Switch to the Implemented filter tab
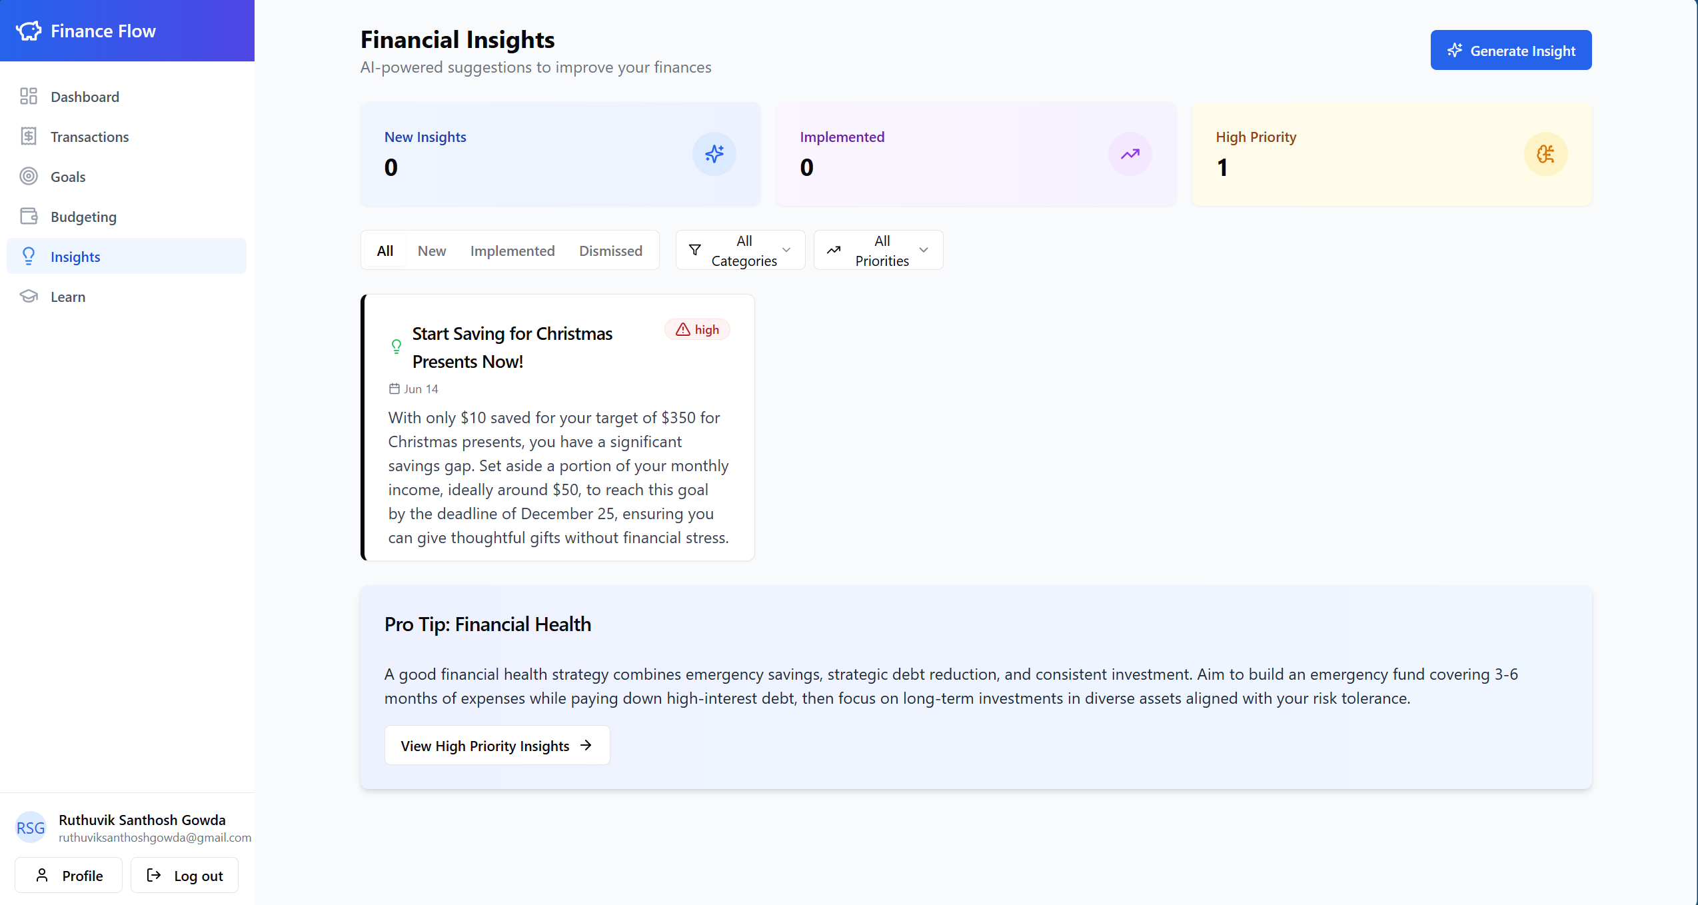The image size is (1698, 905). pos(512,251)
